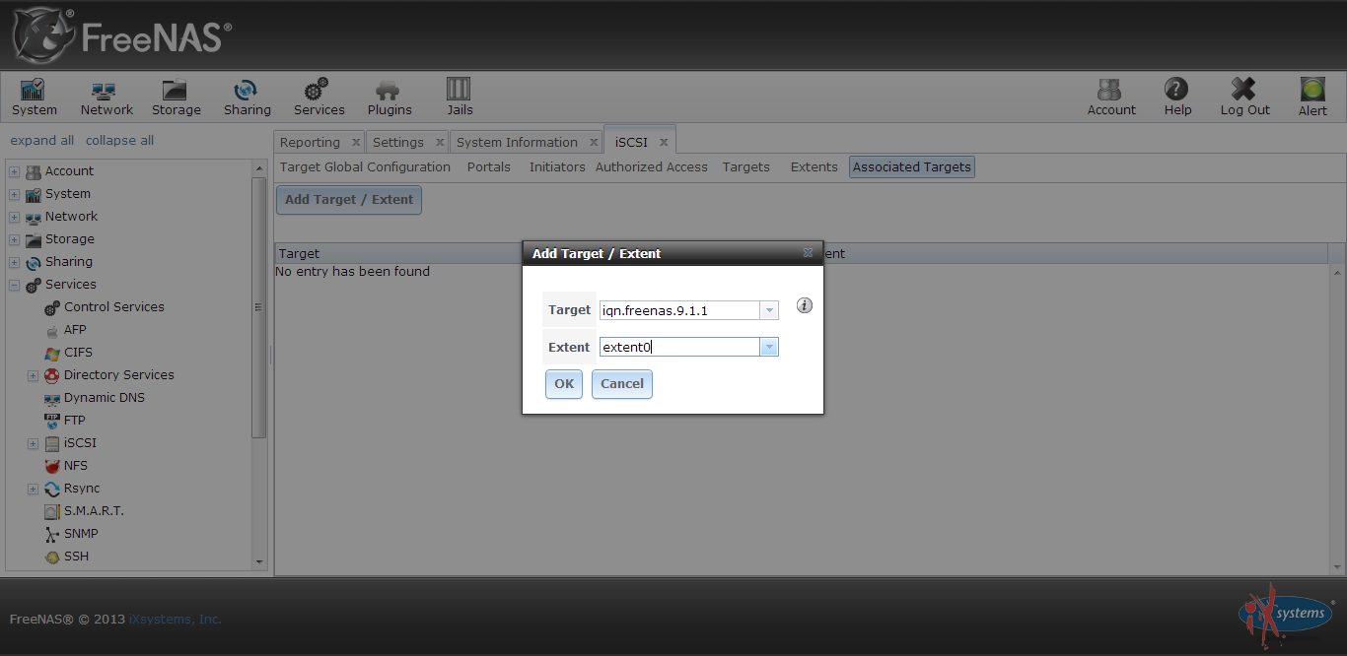Click the expand all link

[42, 141]
